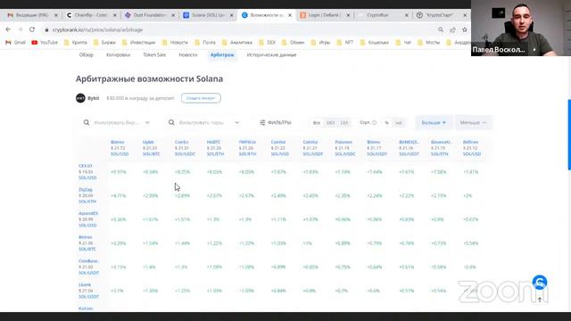Screen dimensions: 571x321
Task: Open the Арбитраж page tab
Action: pos(222,55)
